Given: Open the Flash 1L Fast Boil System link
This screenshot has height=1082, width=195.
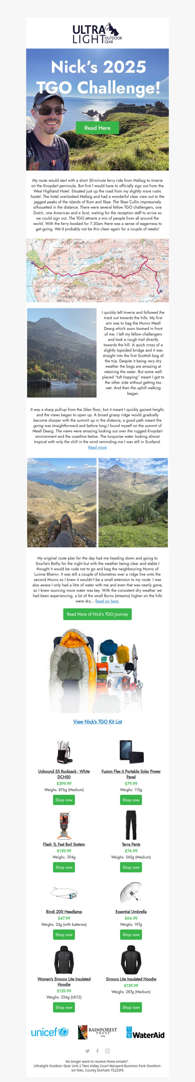Looking at the screenshot, I should (64, 844).
